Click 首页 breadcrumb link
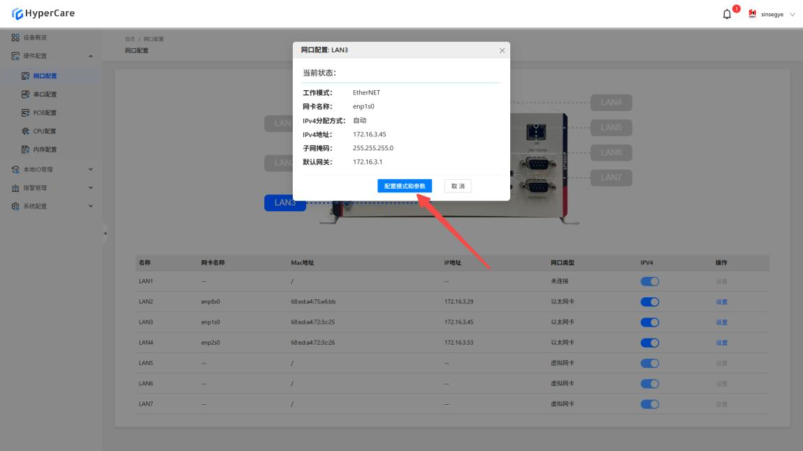This screenshot has width=803, height=451. tap(129, 39)
